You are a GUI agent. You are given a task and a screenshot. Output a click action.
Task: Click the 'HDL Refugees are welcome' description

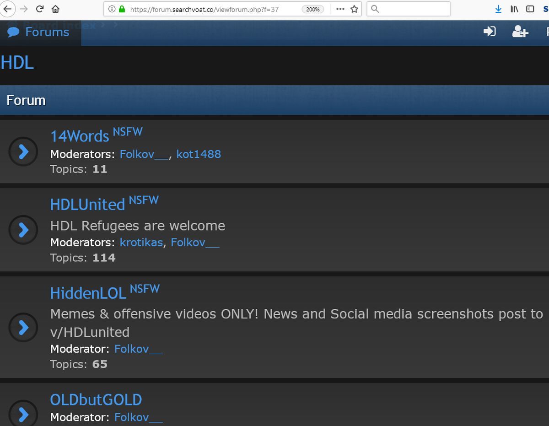click(138, 226)
